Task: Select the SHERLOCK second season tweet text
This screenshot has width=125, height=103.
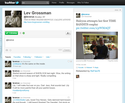Action: coord(41,75)
